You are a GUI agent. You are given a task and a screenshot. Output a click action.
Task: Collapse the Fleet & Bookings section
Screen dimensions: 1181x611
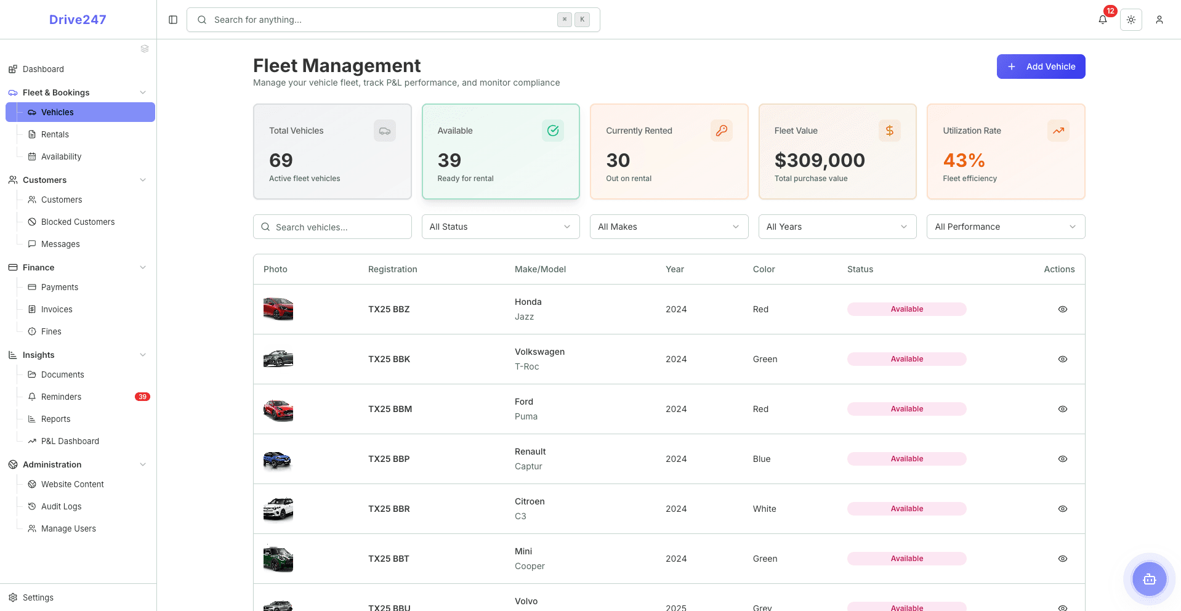coord(143,92)
